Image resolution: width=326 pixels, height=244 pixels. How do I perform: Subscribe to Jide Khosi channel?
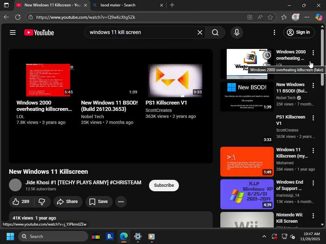click(164, 185)
